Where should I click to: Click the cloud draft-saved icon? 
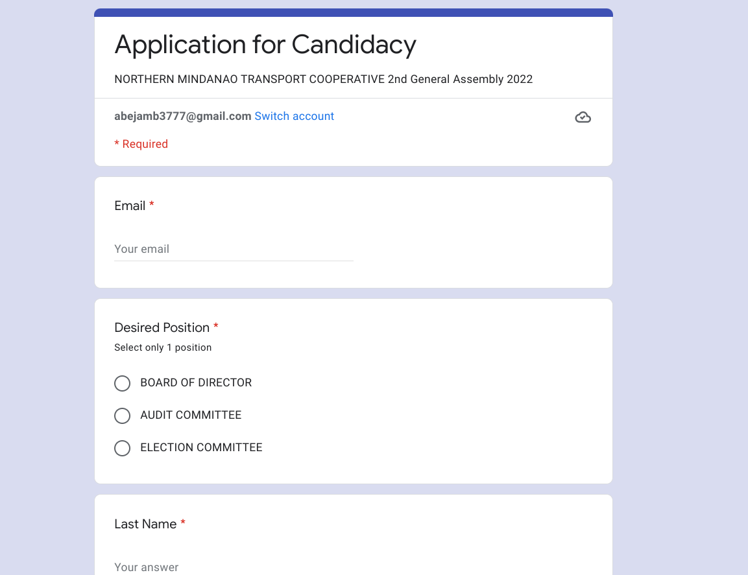point(583,117)
